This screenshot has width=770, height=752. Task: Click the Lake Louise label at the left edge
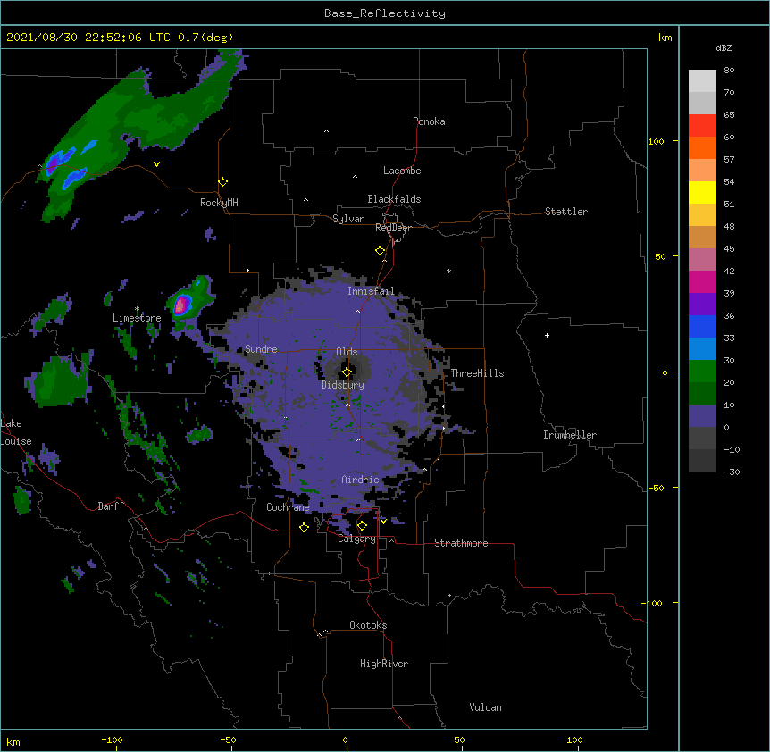click(x=16, y=432)
